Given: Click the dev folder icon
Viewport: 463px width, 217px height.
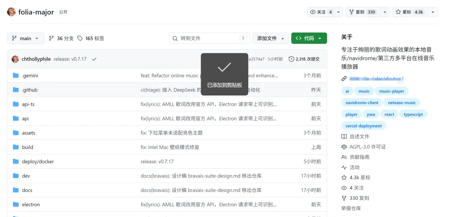Looking at the screenshot, I should [16, 176].
